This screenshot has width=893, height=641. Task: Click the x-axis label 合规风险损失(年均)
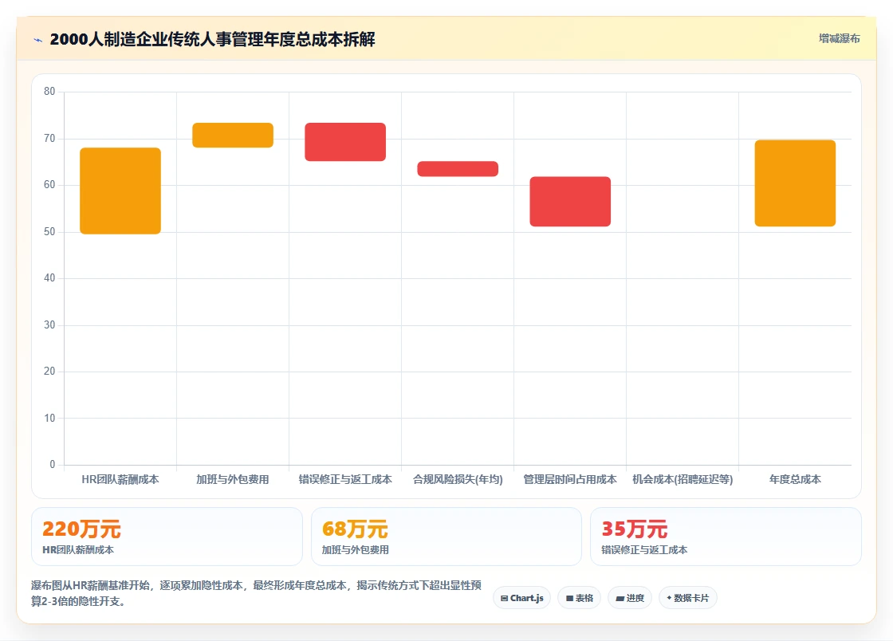pos(458,479)
